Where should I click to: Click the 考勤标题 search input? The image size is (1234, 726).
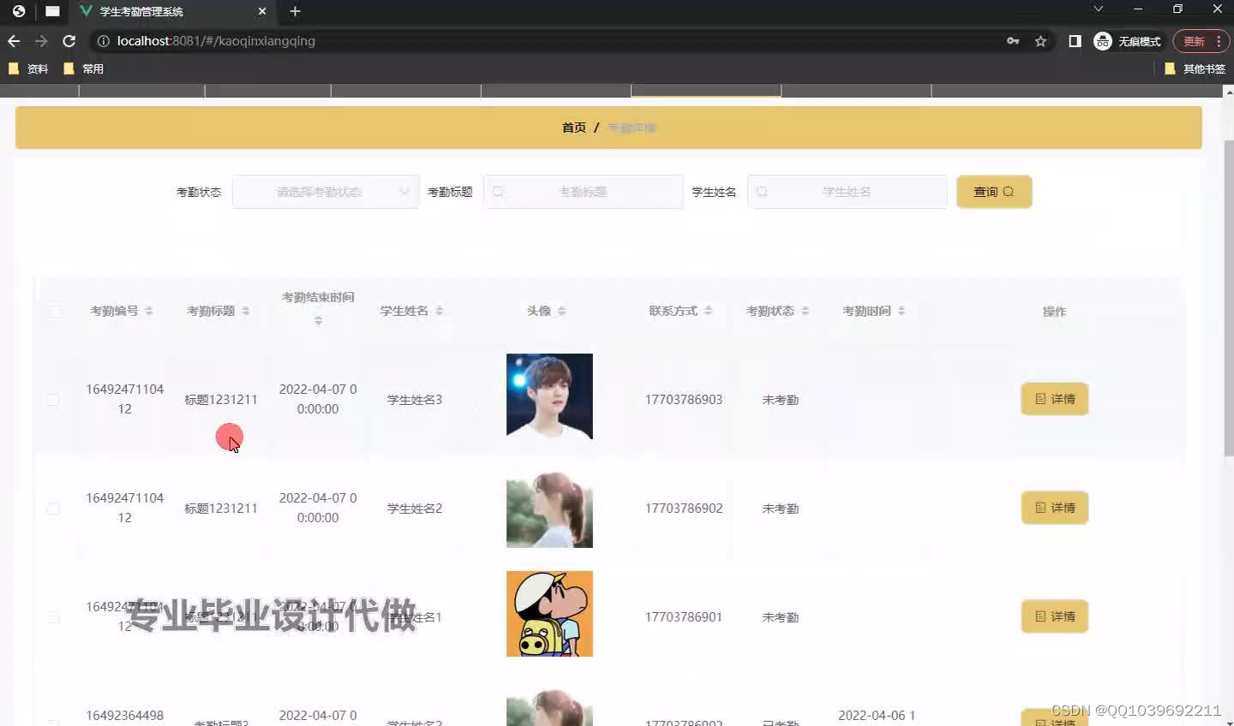point(583,192)
